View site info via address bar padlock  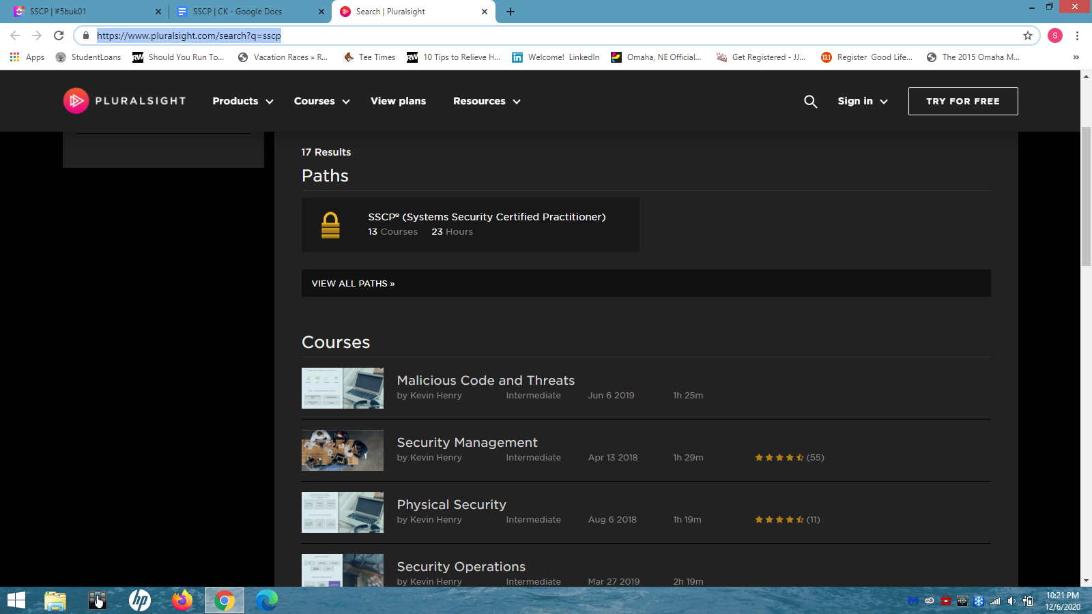point(86,35)
